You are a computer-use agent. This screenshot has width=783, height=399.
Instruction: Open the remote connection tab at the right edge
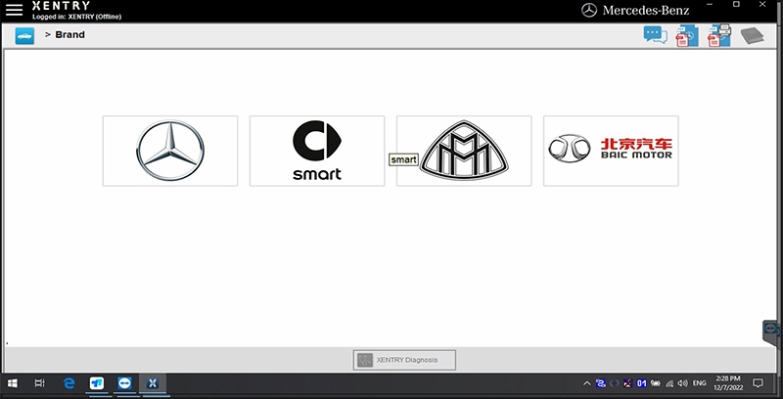pos(772,332)
